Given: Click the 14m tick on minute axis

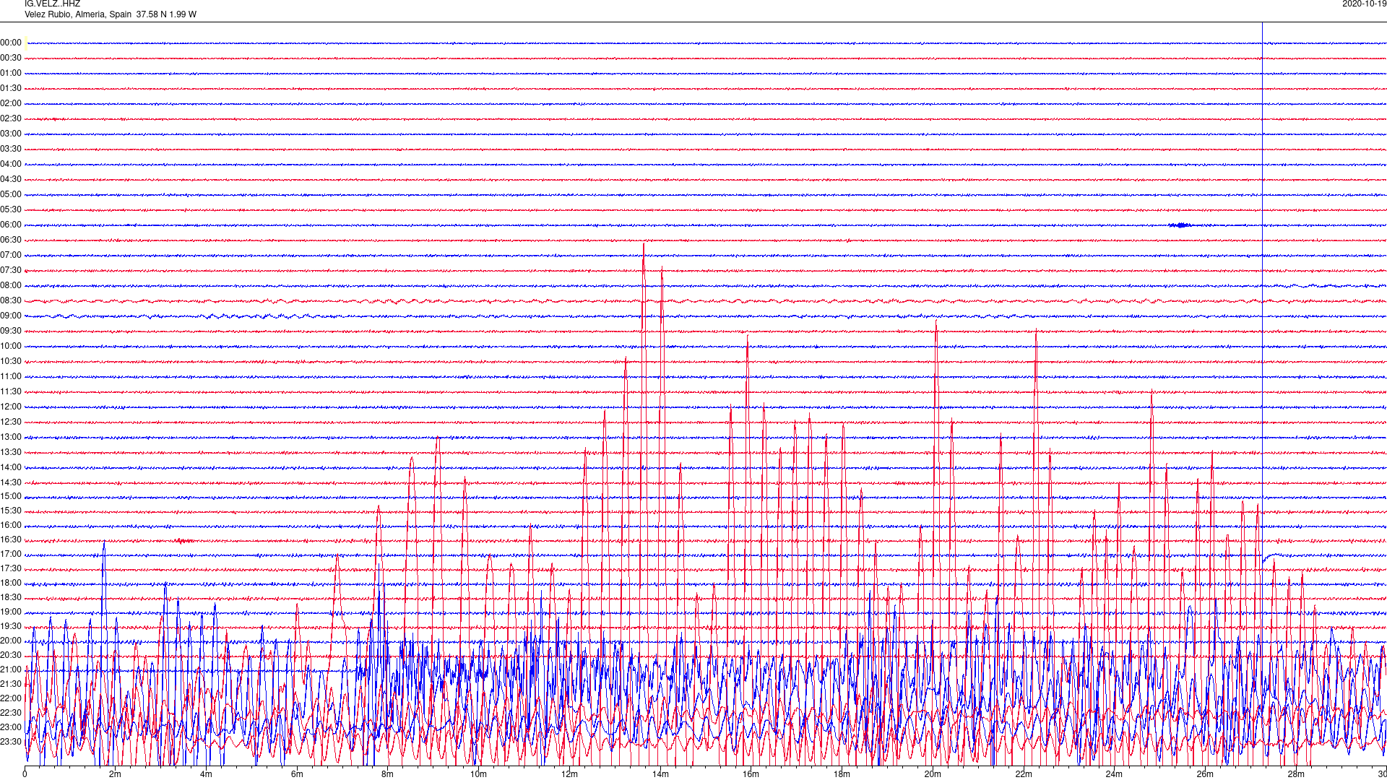Looking at the screenshot, I should pyautogui.click(x=660, y=774).
